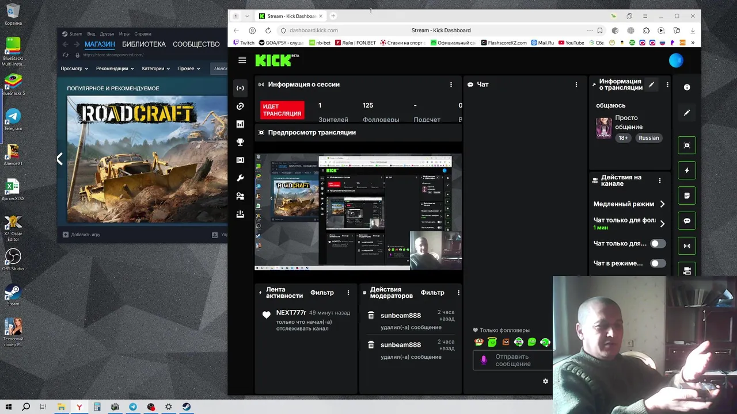Open the trophy achievements icon in Kick sidebar
This screenshot has height=414, width=737.
(x=240, y=142)
